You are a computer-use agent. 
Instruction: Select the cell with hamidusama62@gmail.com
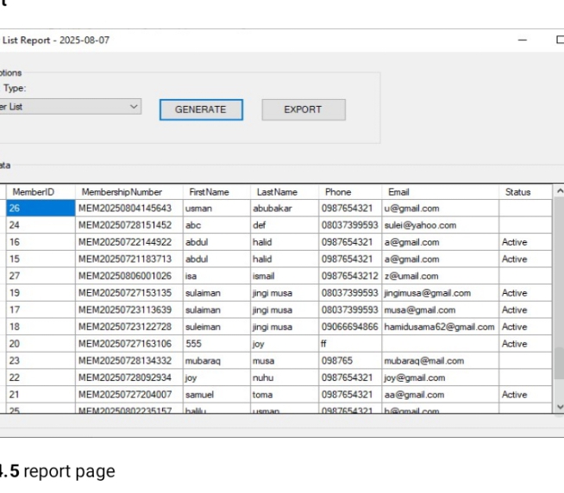440,328
